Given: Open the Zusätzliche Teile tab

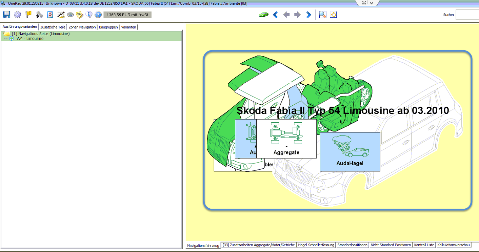Looking at the screenshot, I should click(53, 27).
